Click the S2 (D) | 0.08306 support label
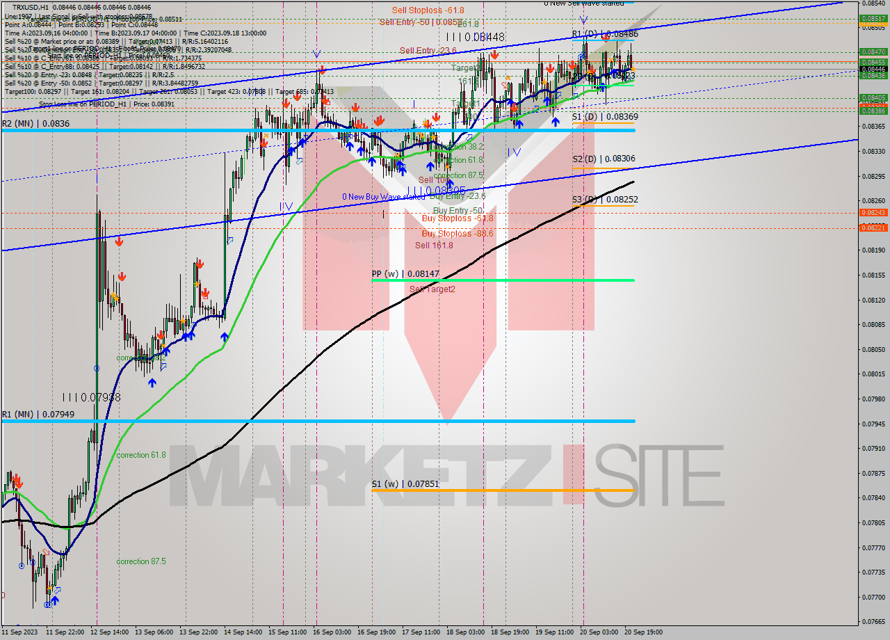This screenshot has height=640, width=890. 604,159
